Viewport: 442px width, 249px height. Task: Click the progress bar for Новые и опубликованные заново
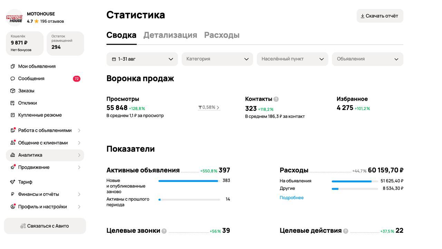(x=189, y=180)
